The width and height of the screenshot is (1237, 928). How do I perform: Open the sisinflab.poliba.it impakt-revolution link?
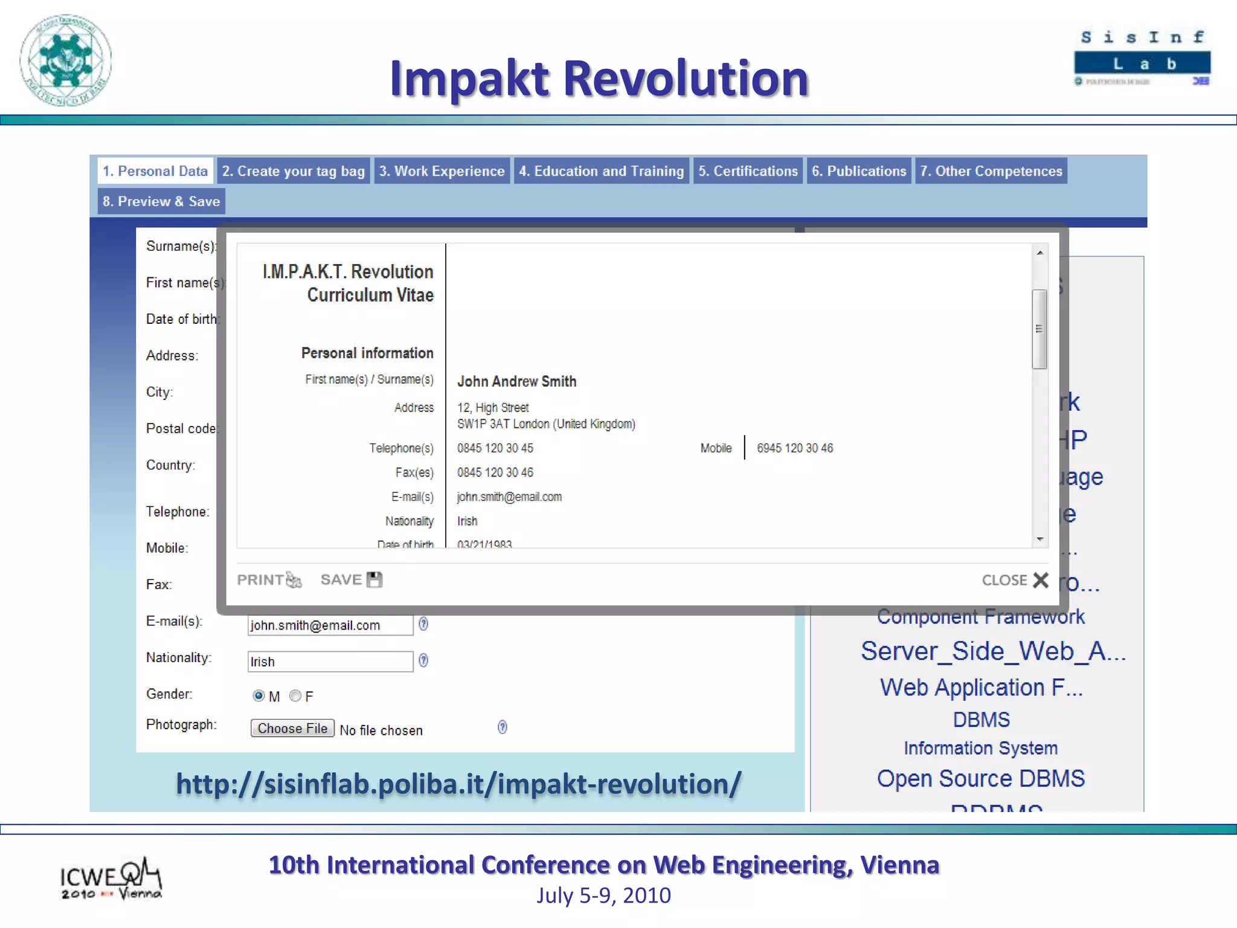point(458,784)
